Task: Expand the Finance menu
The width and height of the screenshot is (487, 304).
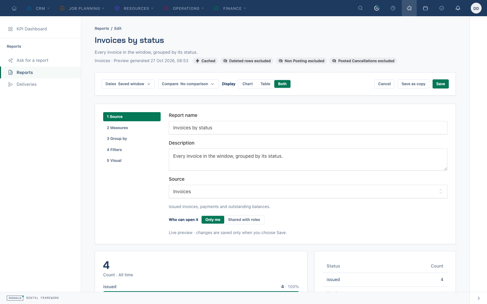Action: click(x=230, y=8)
